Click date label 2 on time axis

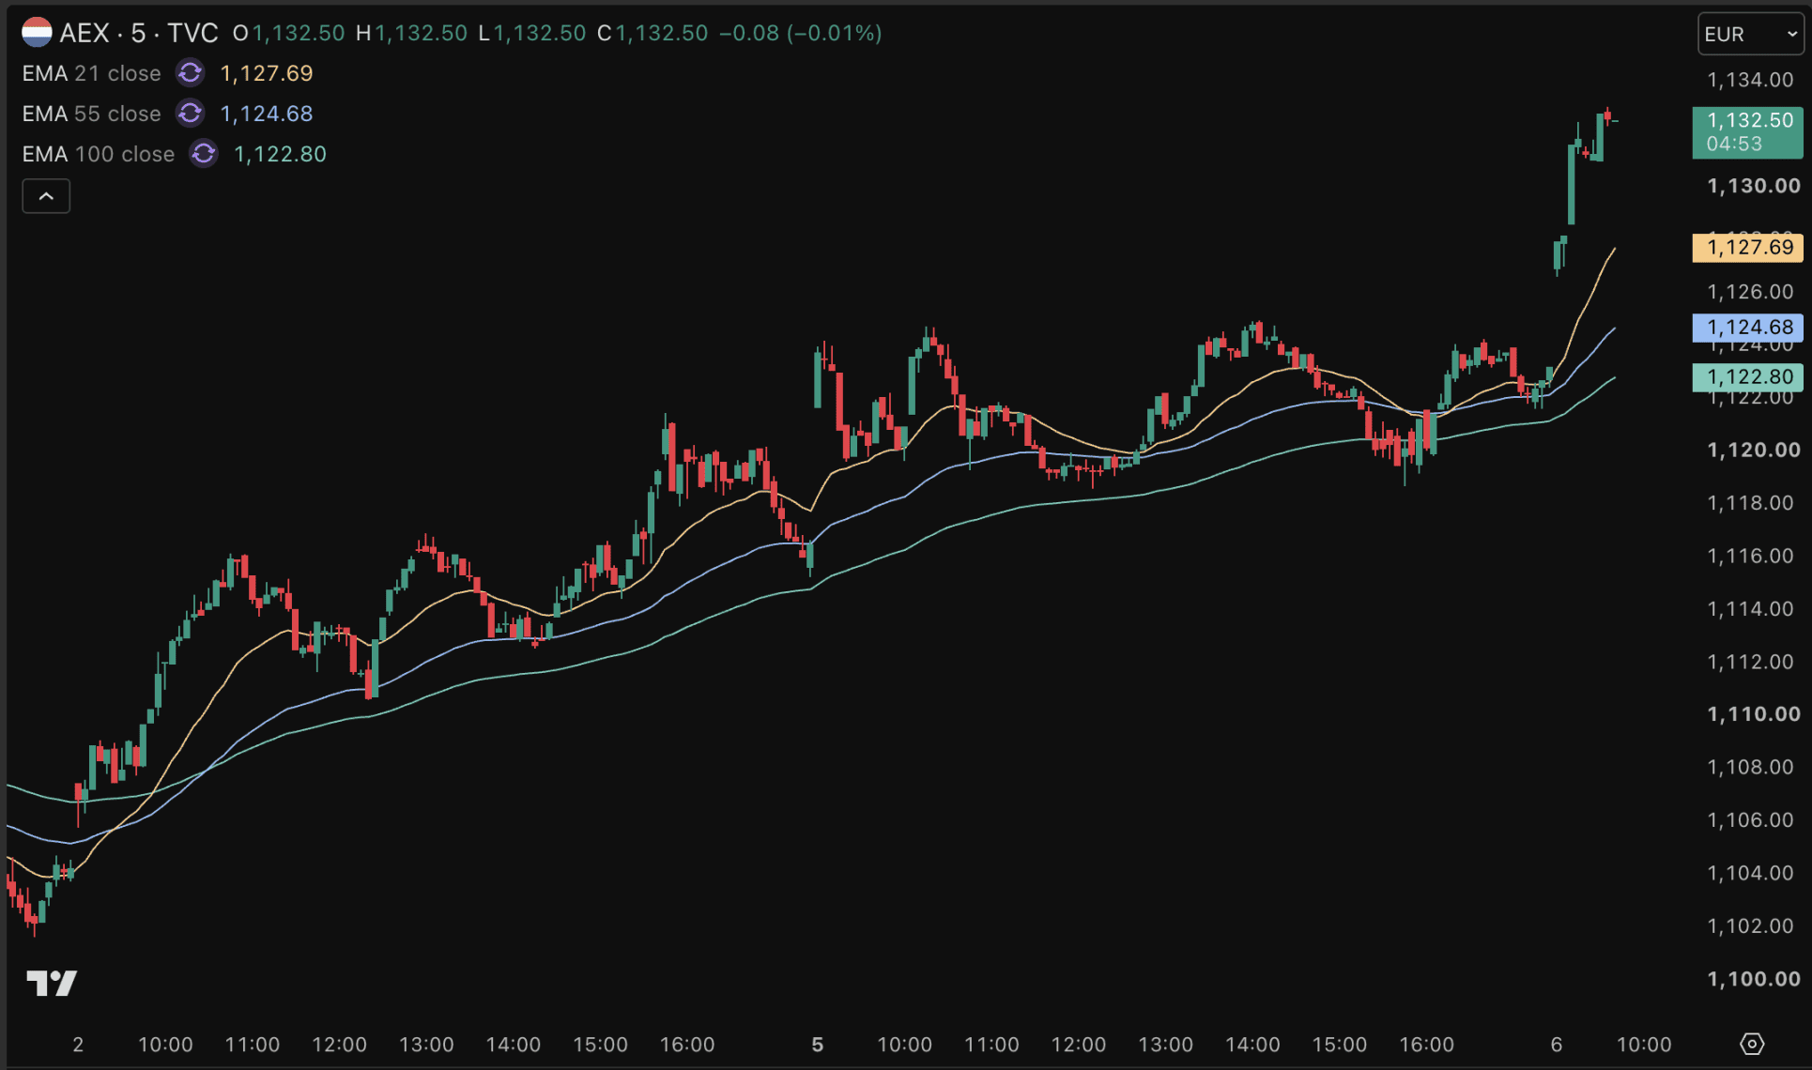tap(78, 1045)
